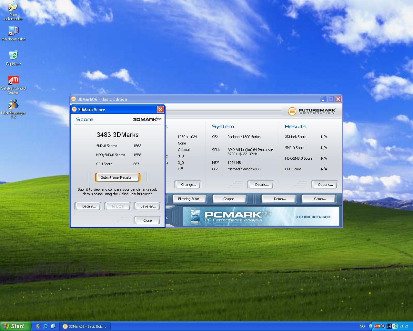
Task: Click the Futuremark Corporation logo
Action: pos(312,111)
